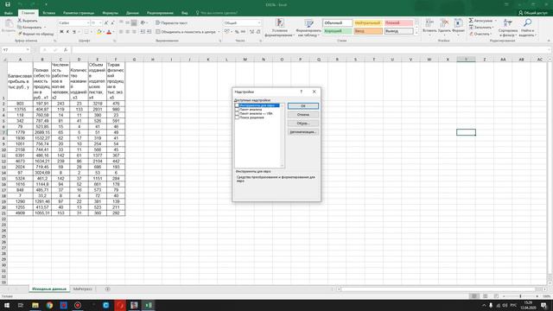Open the 'Очистить' clear dropdown
This screenshot has width=553, height=311.
[x=480, y=34]
